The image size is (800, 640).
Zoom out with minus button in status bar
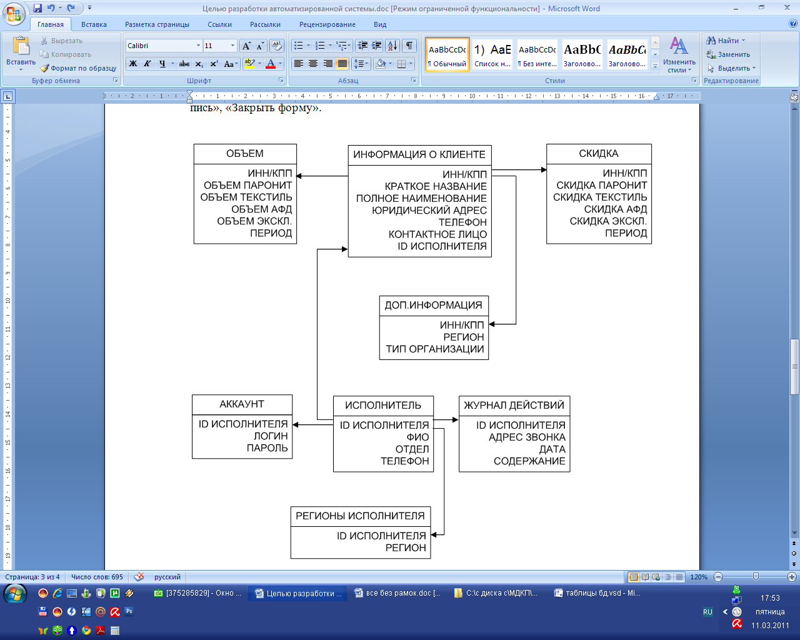click(x=718, y=577)
